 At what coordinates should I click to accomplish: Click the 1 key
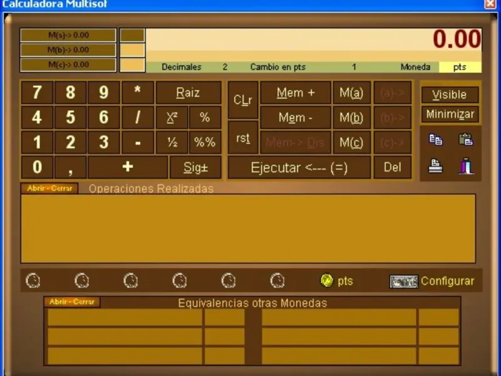(x=37, y=142)
